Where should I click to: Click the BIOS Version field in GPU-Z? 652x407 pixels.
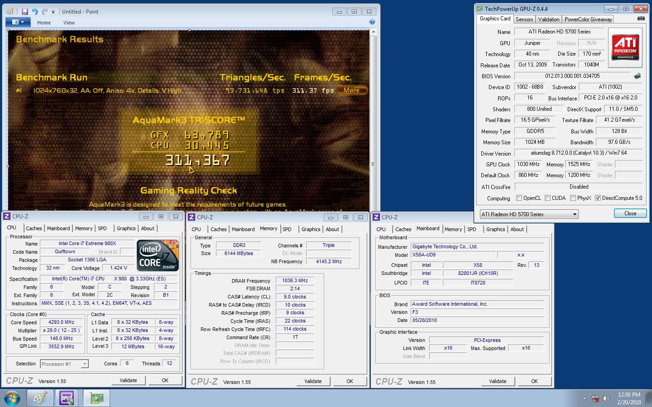click(572, 76)
